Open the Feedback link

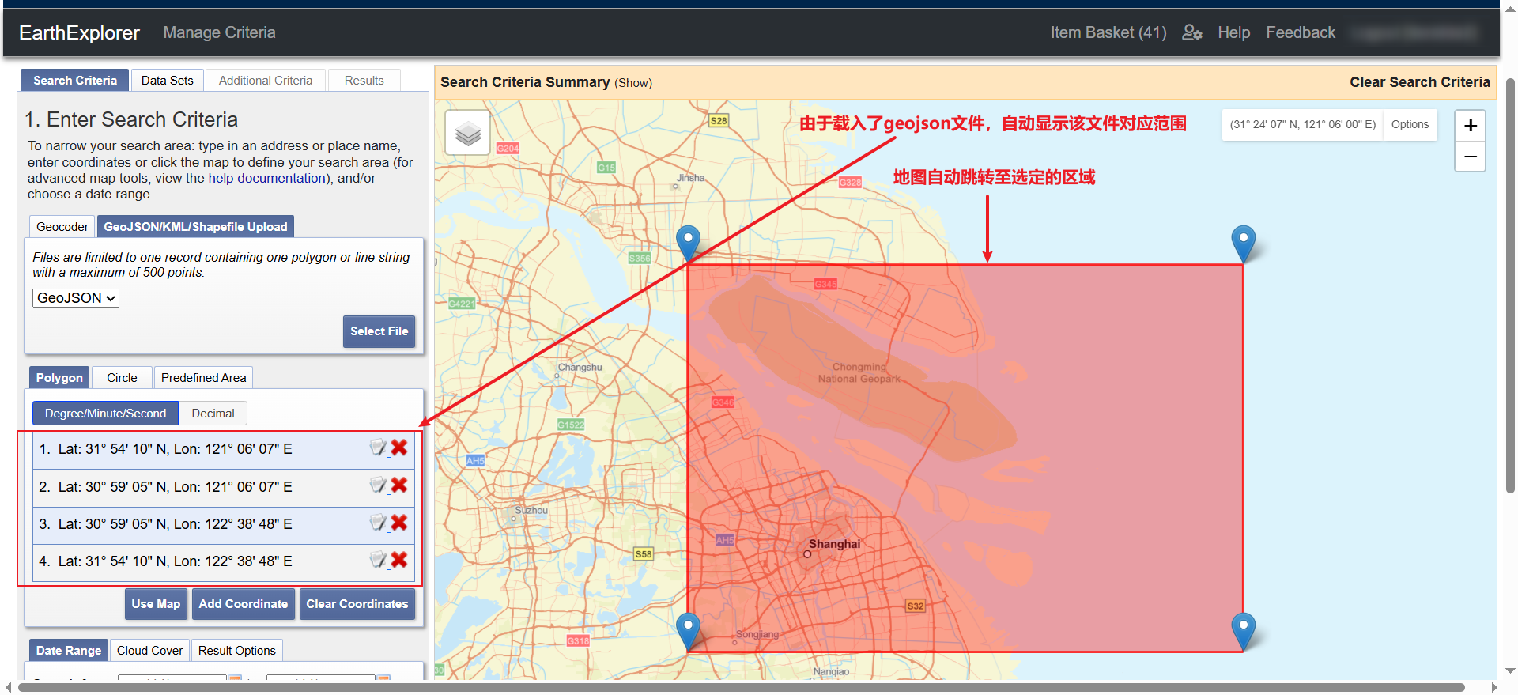coord(1301,32)
